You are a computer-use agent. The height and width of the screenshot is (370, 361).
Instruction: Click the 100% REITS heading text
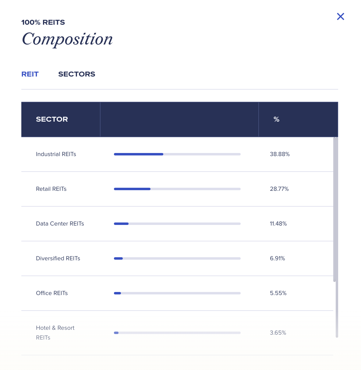coord(43,22)
